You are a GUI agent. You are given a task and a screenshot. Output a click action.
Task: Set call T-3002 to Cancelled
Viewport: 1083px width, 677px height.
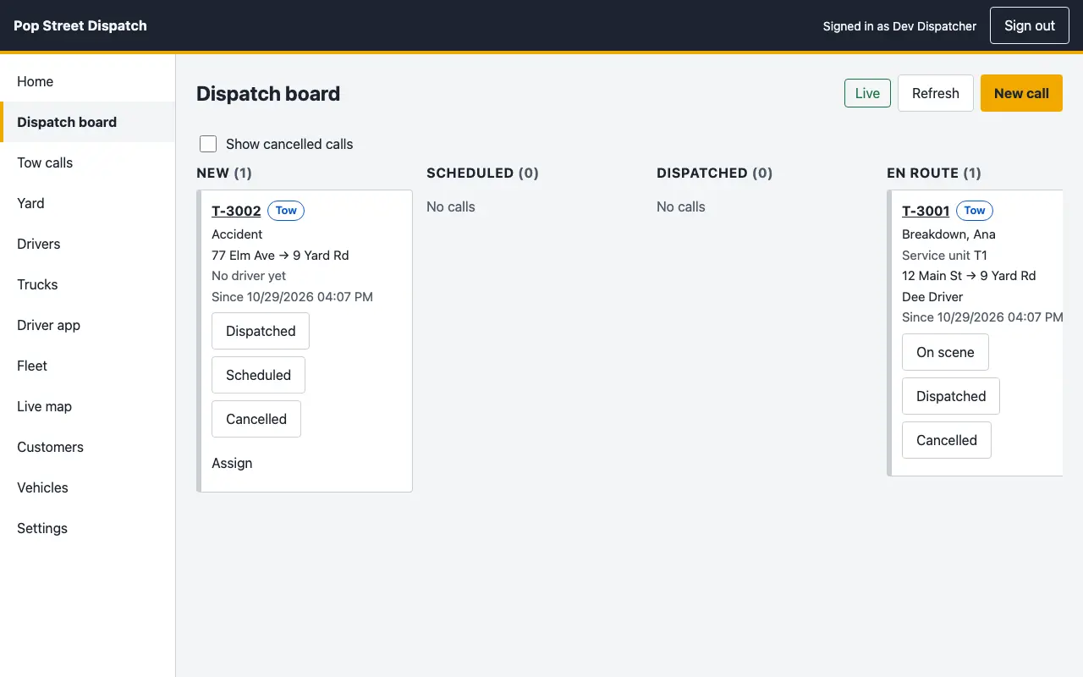coord(256,419)
